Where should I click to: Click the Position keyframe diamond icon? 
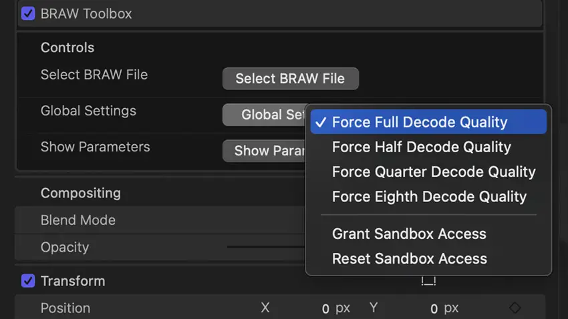pyautogui.click(x=515, y=308)
